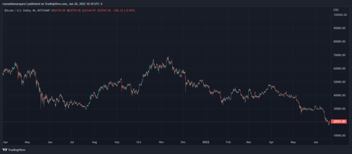This screenshot has height=154, width=352.
Task: Click the Nov label on the time axis
Action: tap(161, 142)
